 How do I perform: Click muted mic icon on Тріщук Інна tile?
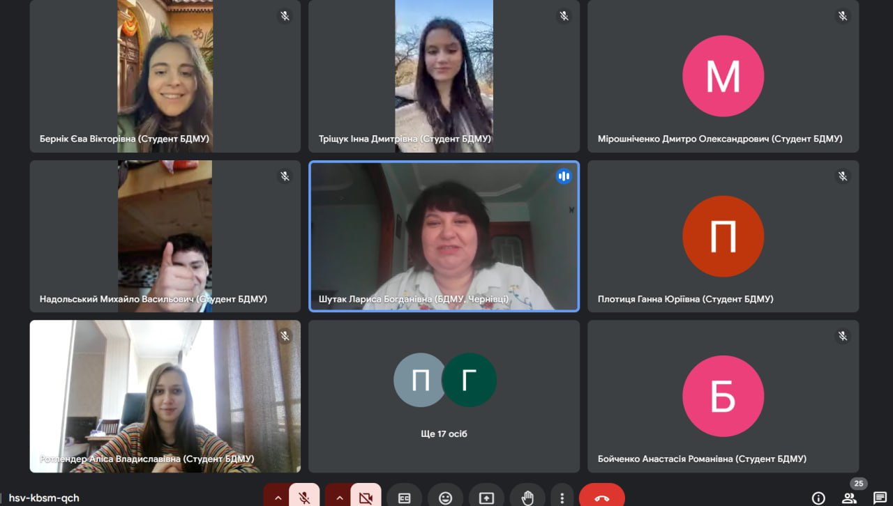tap(564, 16)
